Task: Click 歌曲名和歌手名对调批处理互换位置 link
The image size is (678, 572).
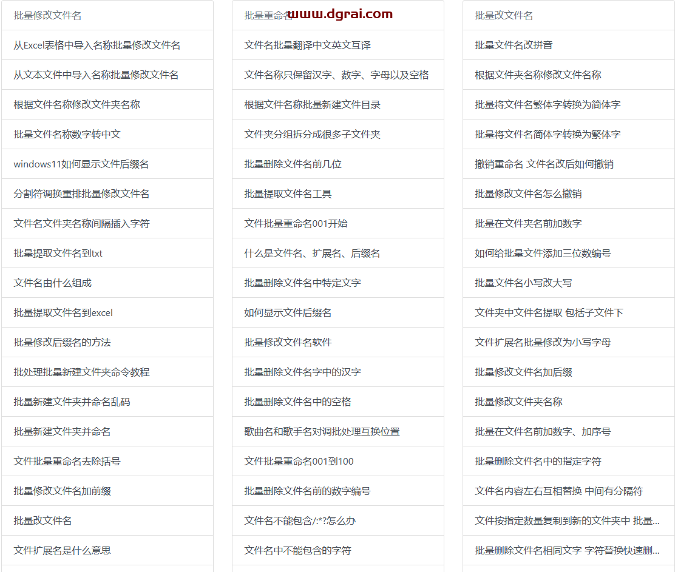Action: [x=322, y=432]
